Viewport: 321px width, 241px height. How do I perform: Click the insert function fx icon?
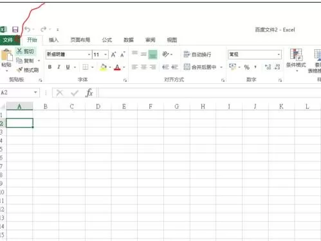point(89,93)
